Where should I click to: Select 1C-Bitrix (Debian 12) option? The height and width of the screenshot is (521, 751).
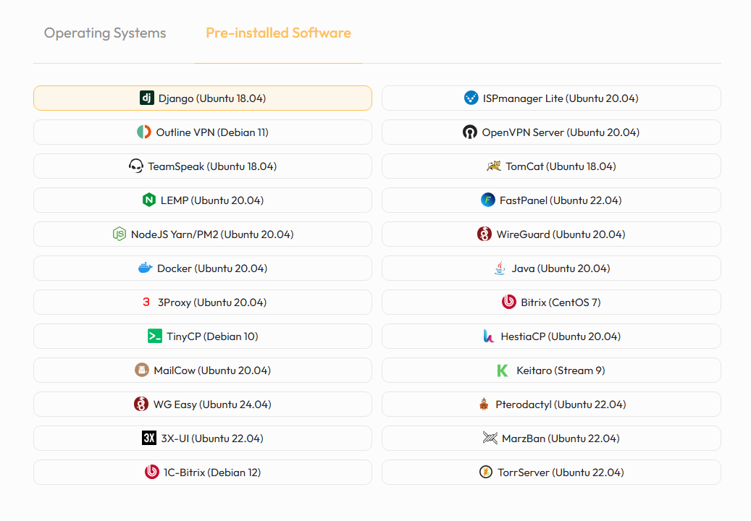click(x=203, y=473)
